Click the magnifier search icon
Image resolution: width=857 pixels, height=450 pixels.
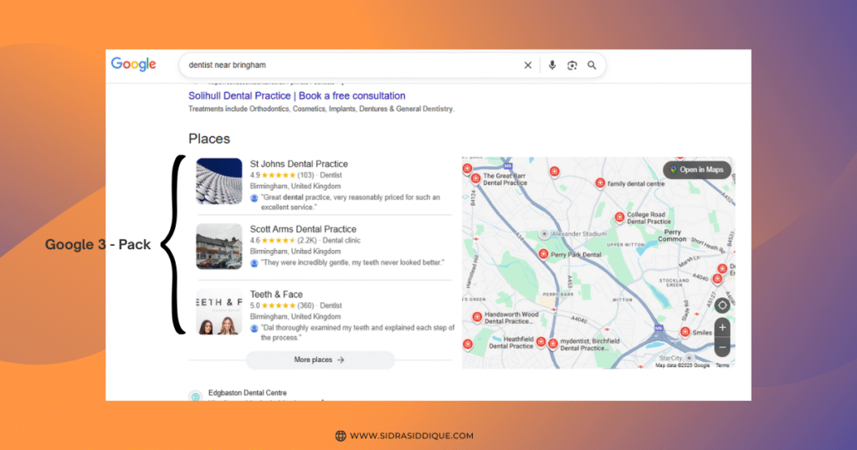(x=592, y=65)
